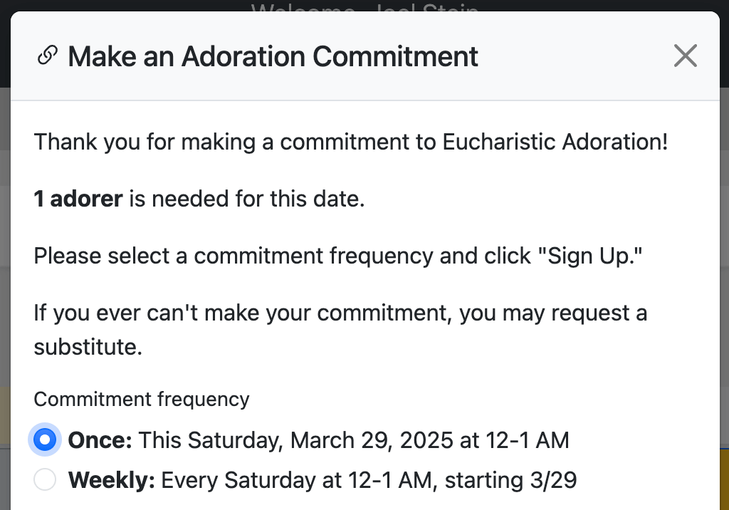
Task: Choose the Weekly commitment radio button
Action: click(45, 480)
